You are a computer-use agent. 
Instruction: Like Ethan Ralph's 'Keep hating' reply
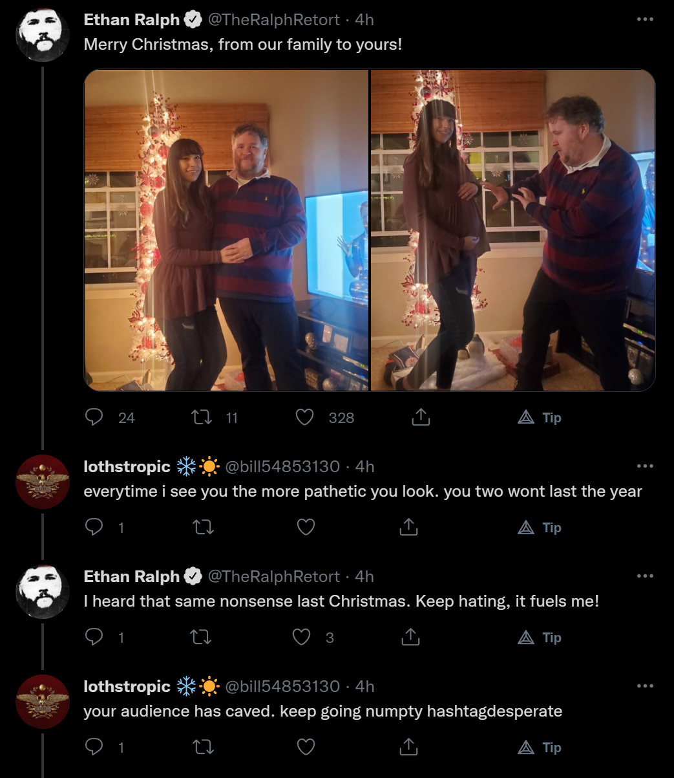[x=302, y=637]
